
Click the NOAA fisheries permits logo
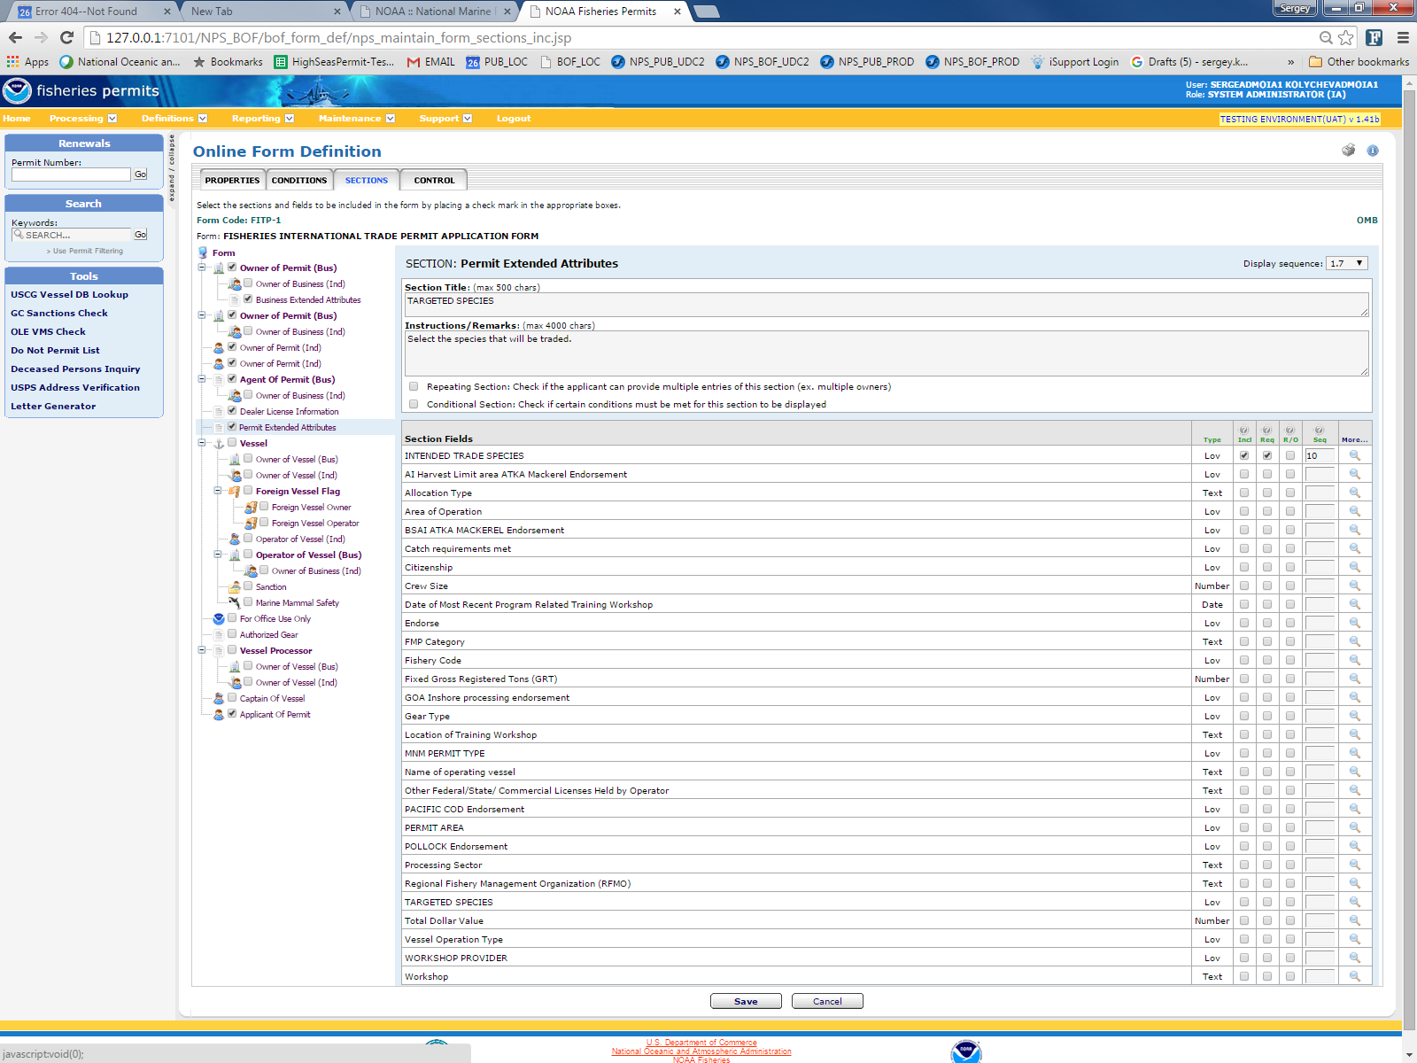(x=81, y=90)
